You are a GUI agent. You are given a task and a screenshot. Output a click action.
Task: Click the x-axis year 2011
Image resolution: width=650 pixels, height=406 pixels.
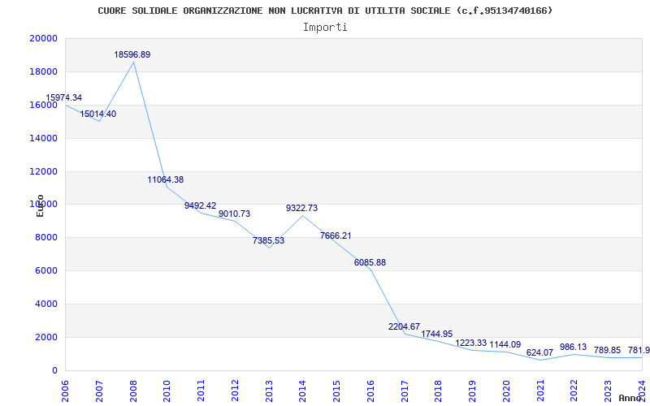[201, 391]
